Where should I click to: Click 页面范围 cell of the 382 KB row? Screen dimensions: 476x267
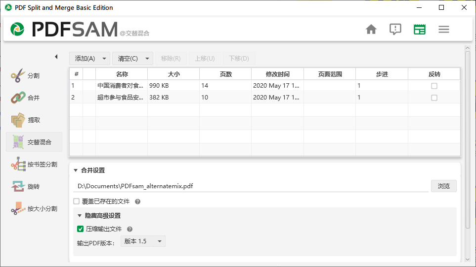click(330, 98)
